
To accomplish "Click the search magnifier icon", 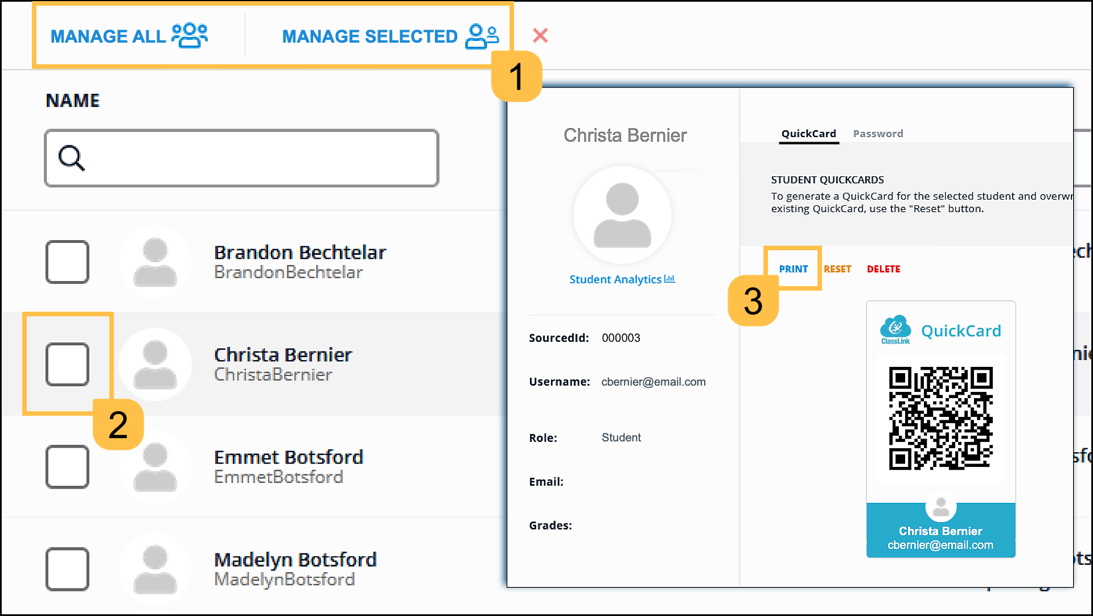I will click(x=72, y=158).
